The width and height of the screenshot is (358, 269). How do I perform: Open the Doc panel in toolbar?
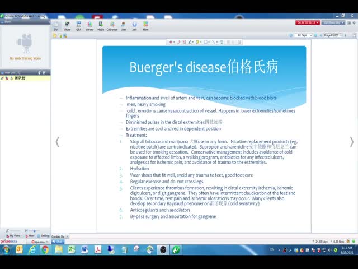tap(56, 26)
